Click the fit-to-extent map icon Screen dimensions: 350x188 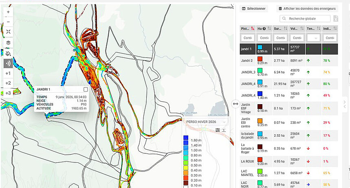point(8,32)
